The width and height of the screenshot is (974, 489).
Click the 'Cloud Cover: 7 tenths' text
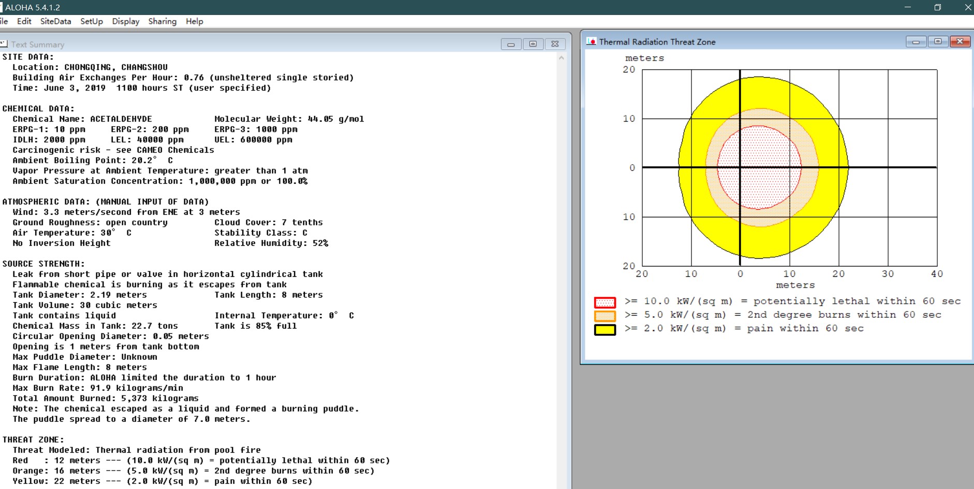pos(269,223)
